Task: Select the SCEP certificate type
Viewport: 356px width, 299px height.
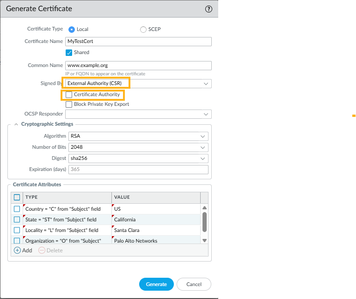Action: click(x=143, y=29)
